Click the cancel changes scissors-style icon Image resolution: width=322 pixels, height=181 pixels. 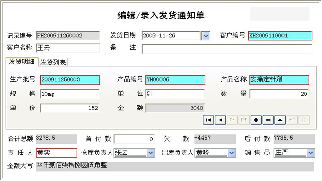pyautogui.click(x=304, y=120)
